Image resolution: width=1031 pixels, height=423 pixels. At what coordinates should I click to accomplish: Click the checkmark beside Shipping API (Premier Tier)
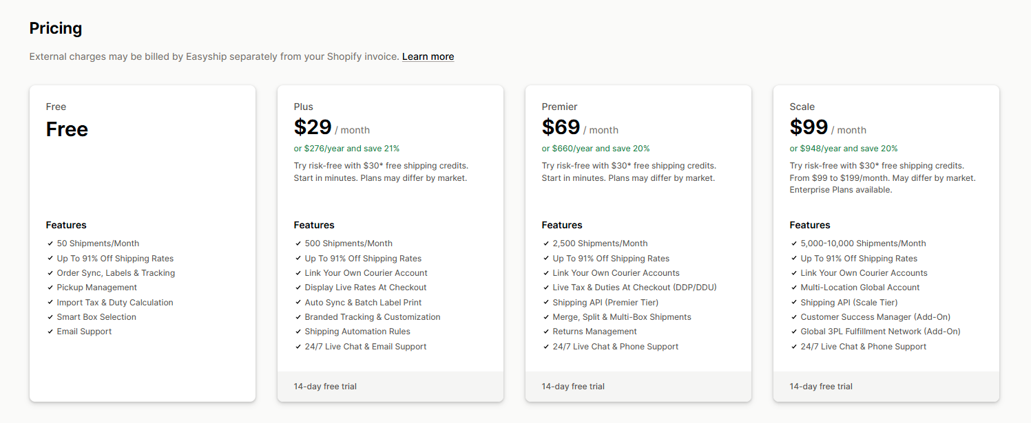click(x=546, y=303)
